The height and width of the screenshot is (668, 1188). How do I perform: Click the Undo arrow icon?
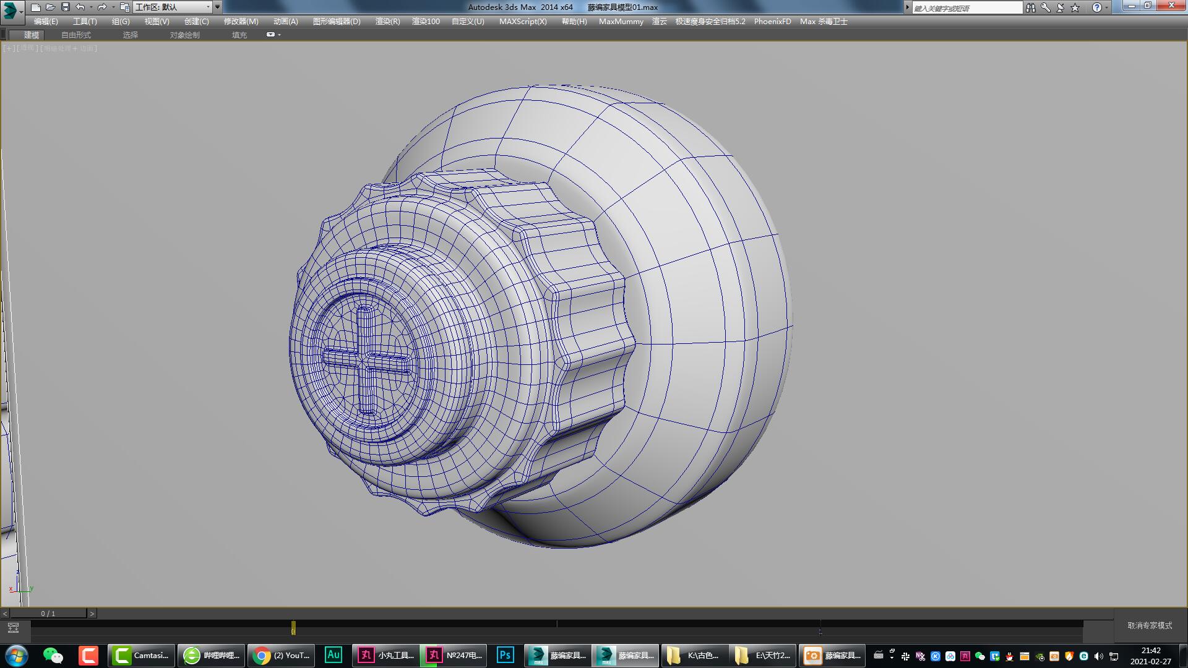click(80, 7)
